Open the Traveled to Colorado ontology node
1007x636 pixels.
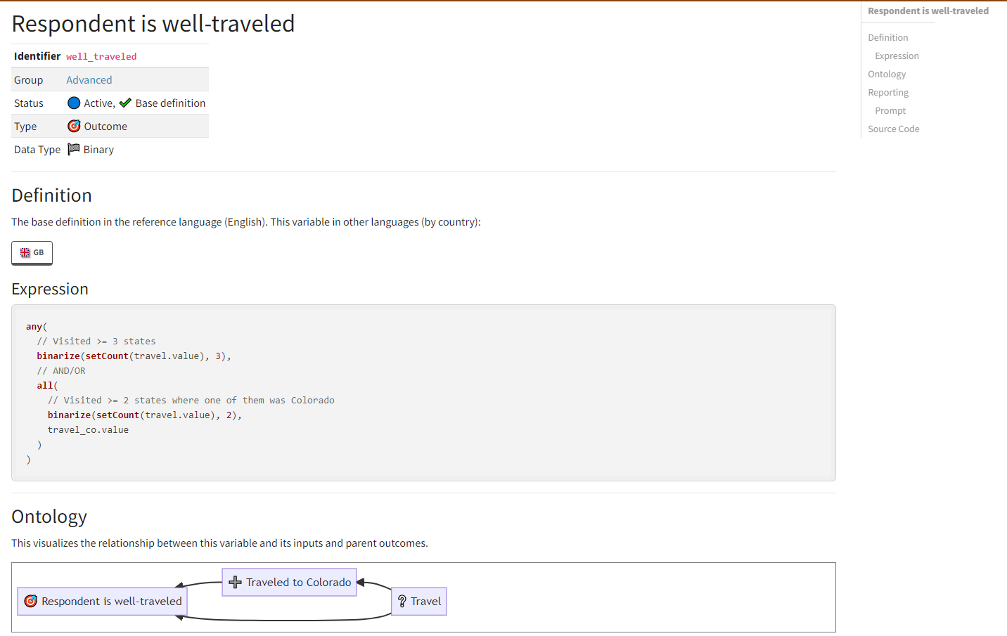[x=289, y=582]
